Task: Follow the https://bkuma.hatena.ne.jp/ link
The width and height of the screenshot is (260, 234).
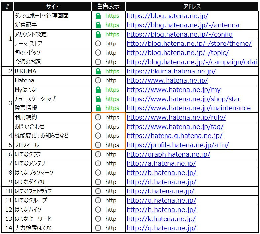Action: coord(171,72)
